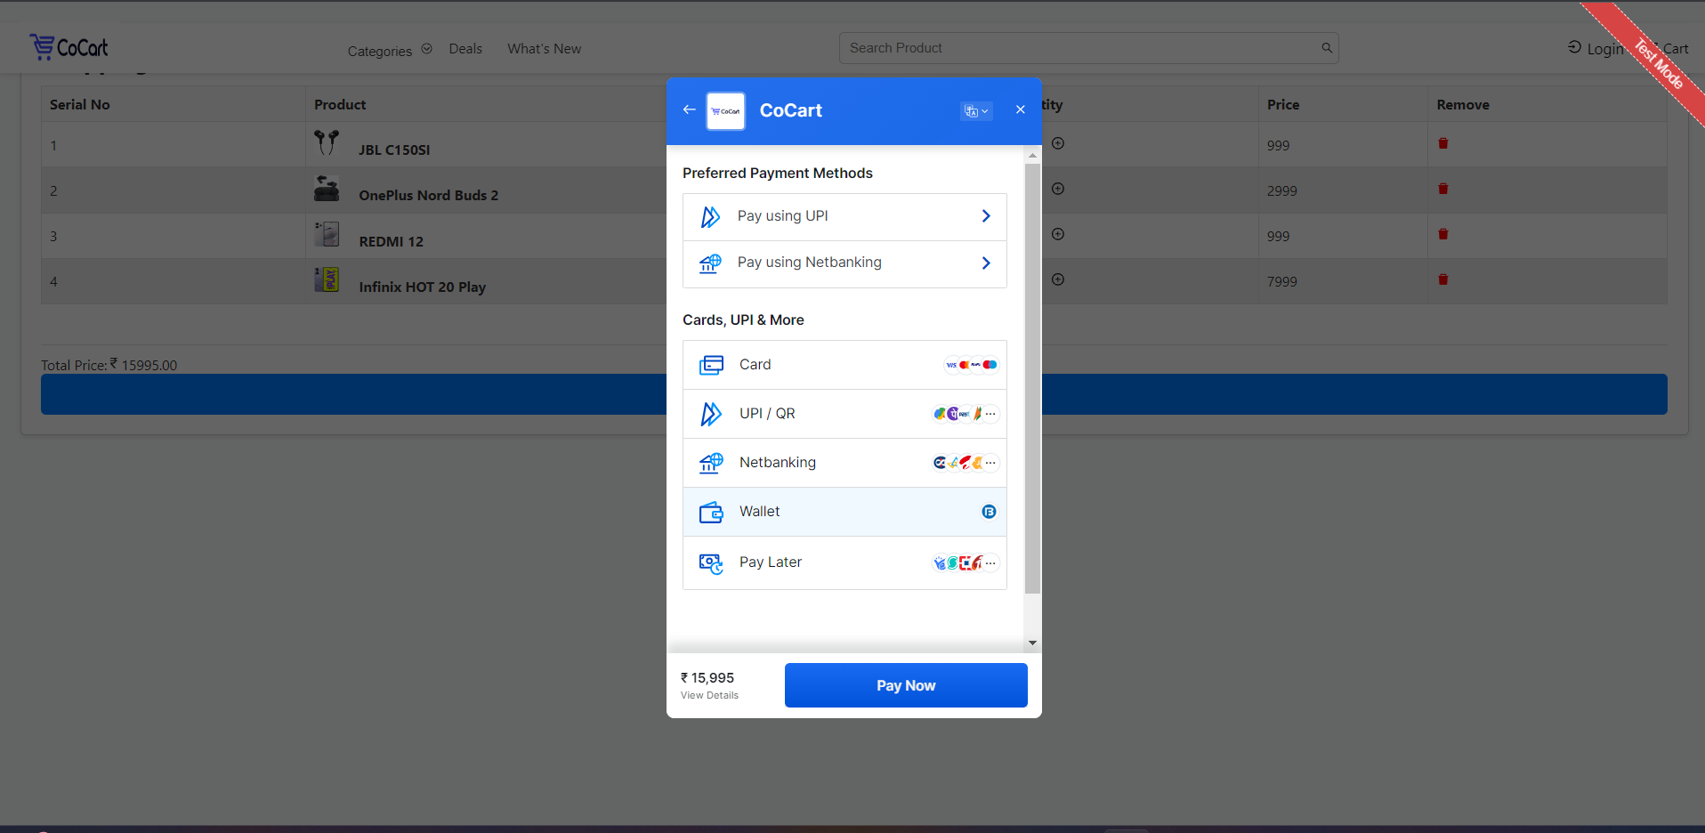The image size is (1705, 833).
Task: Close the CoCart payment dialog
Action: 1021,109
